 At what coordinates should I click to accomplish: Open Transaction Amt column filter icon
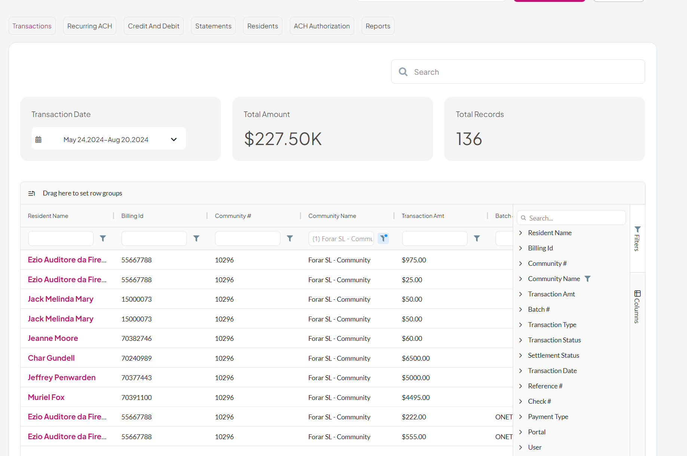click(x=477, y=238)
